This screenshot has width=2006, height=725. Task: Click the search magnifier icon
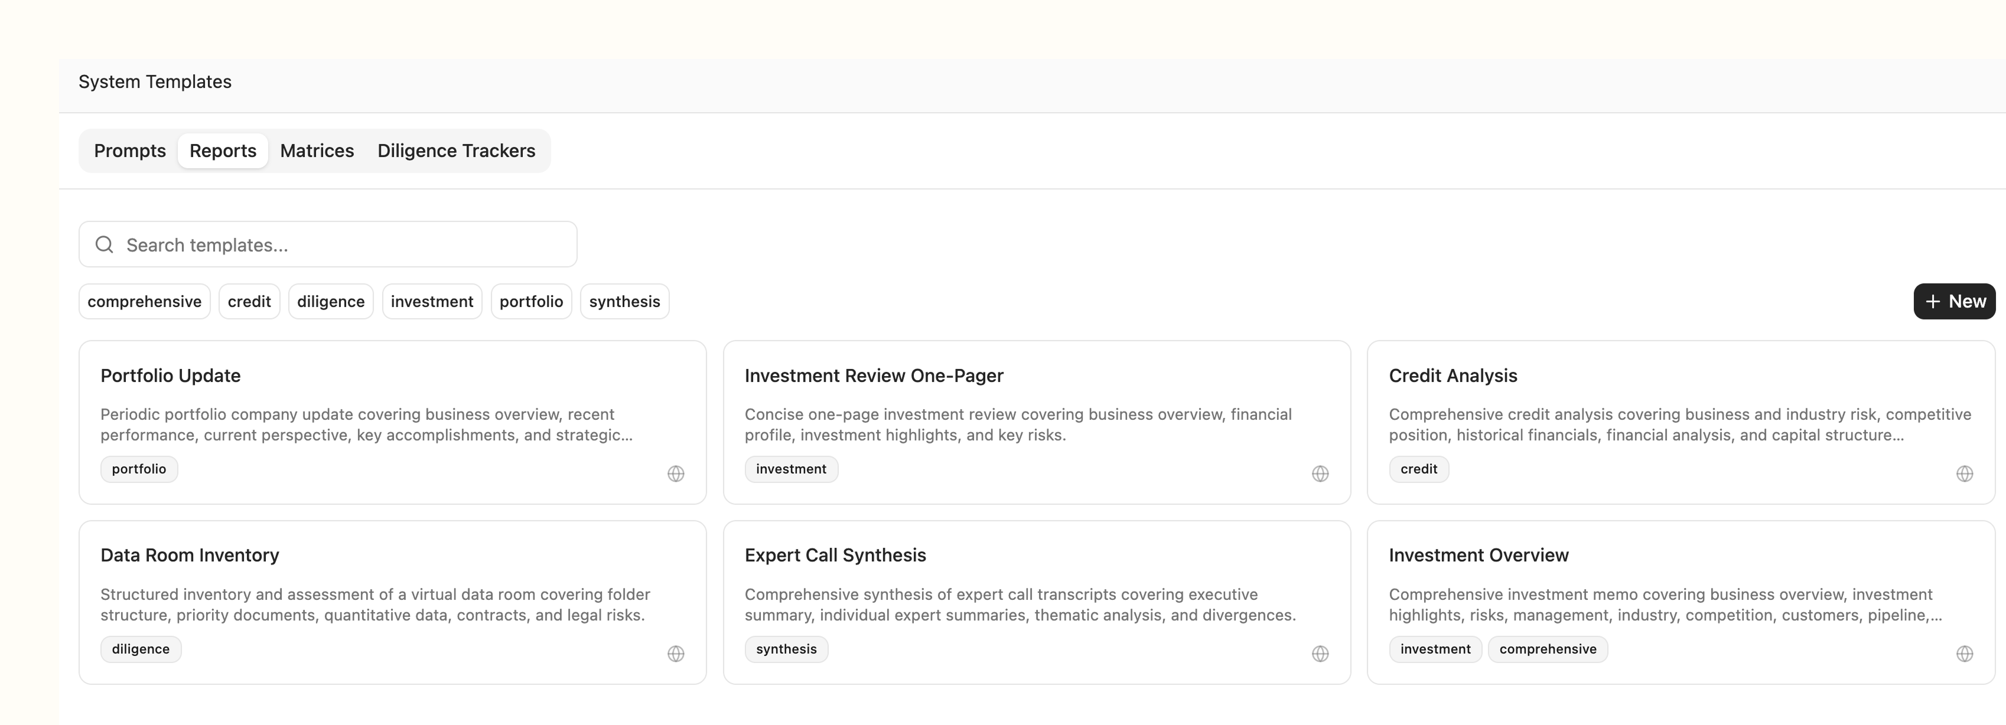click(x=105, y=244)
